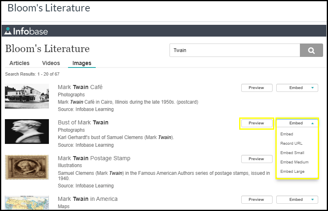The image size is (328, 211).
Task: Select the Images tab
Action: 81,63
